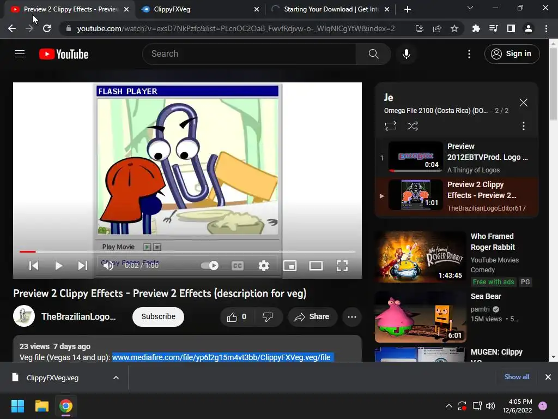558x419 pixels.
Task: Open the clock showing 4:05 PM
Action: click(518, 406)
